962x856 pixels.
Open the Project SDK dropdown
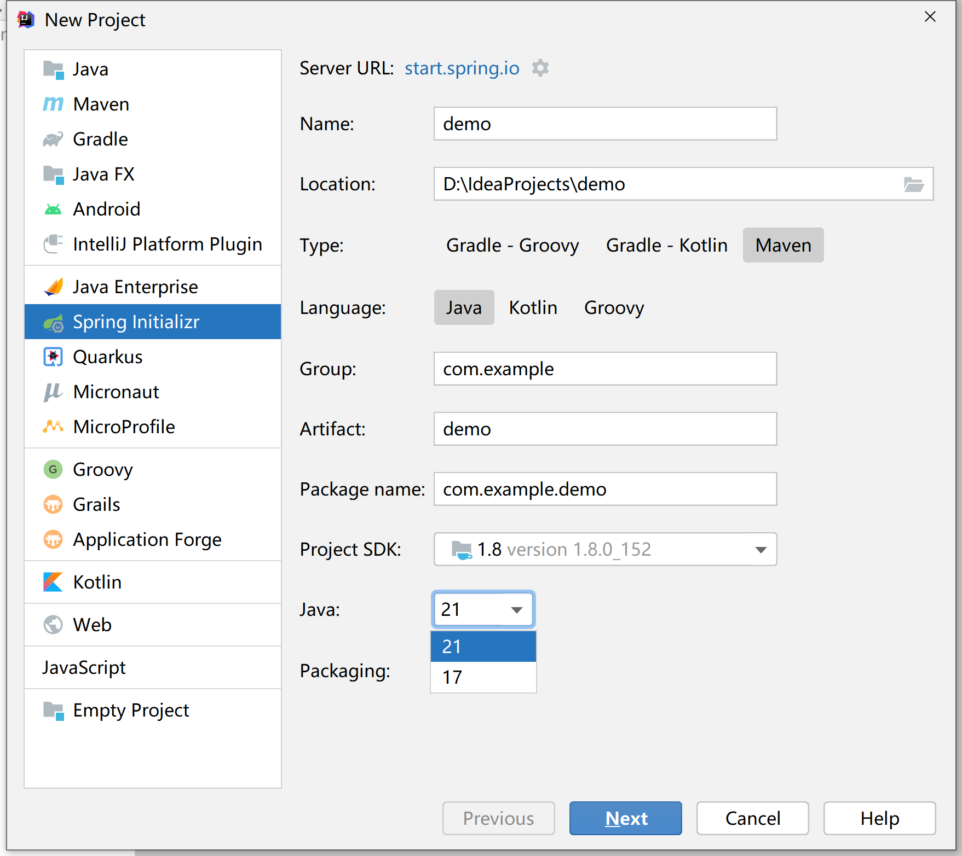[x=605, y=549]
